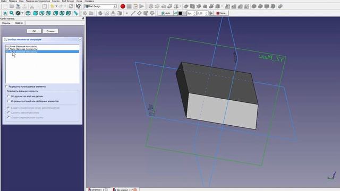Increase the 0.20 font size spinner

207,12
